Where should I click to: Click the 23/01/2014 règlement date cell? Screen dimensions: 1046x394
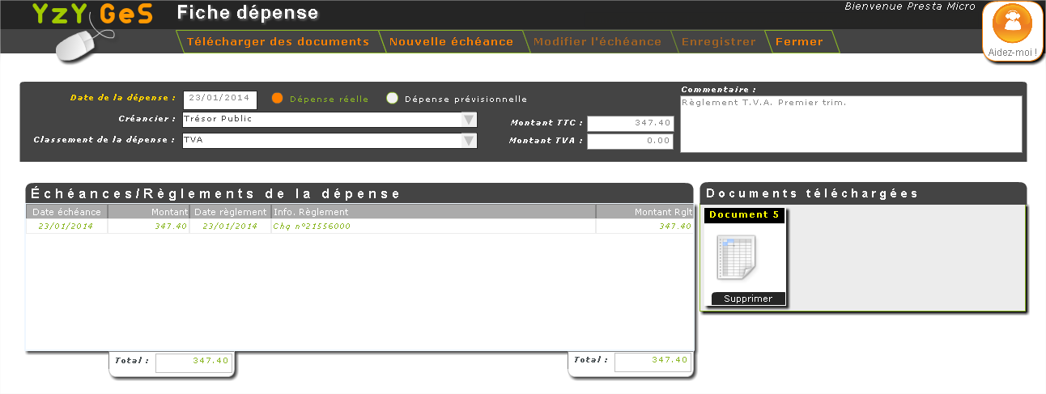(231, 227)
